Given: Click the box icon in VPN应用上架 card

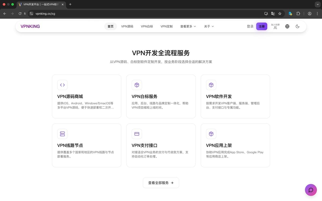Looking at the screenshot, I should [211, 134].
